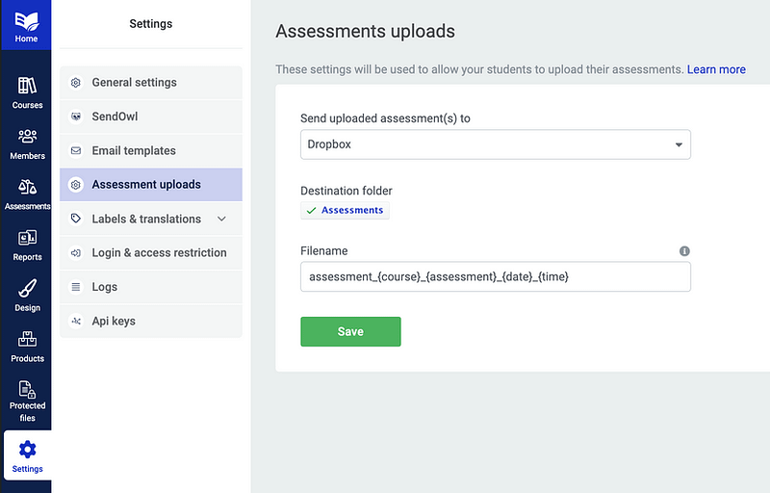Image resolution: width=770 pixels, height=493 pixels.
Task: Select General settings menu item
Action: coord(134,83)
